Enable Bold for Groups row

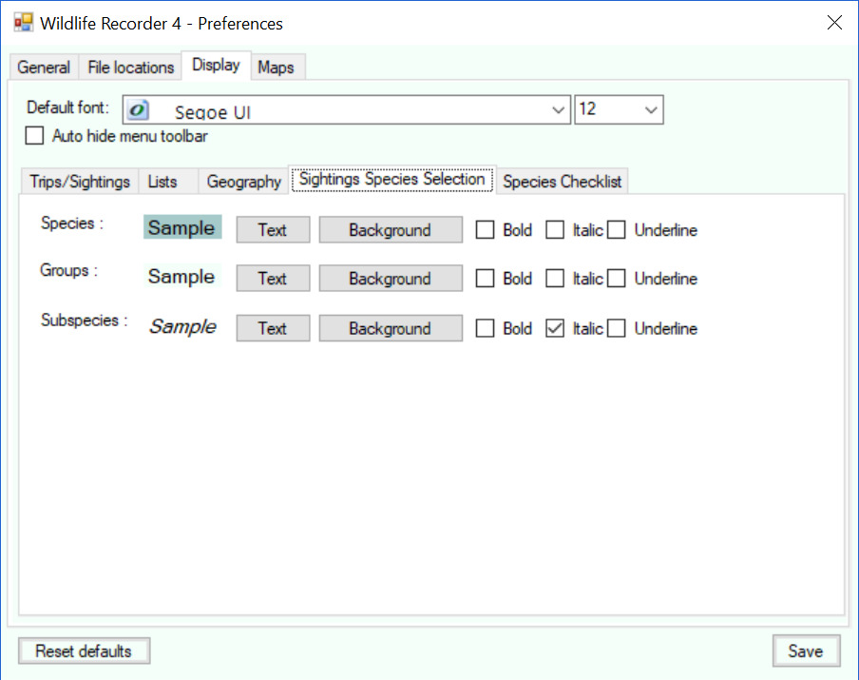(485, 279)
